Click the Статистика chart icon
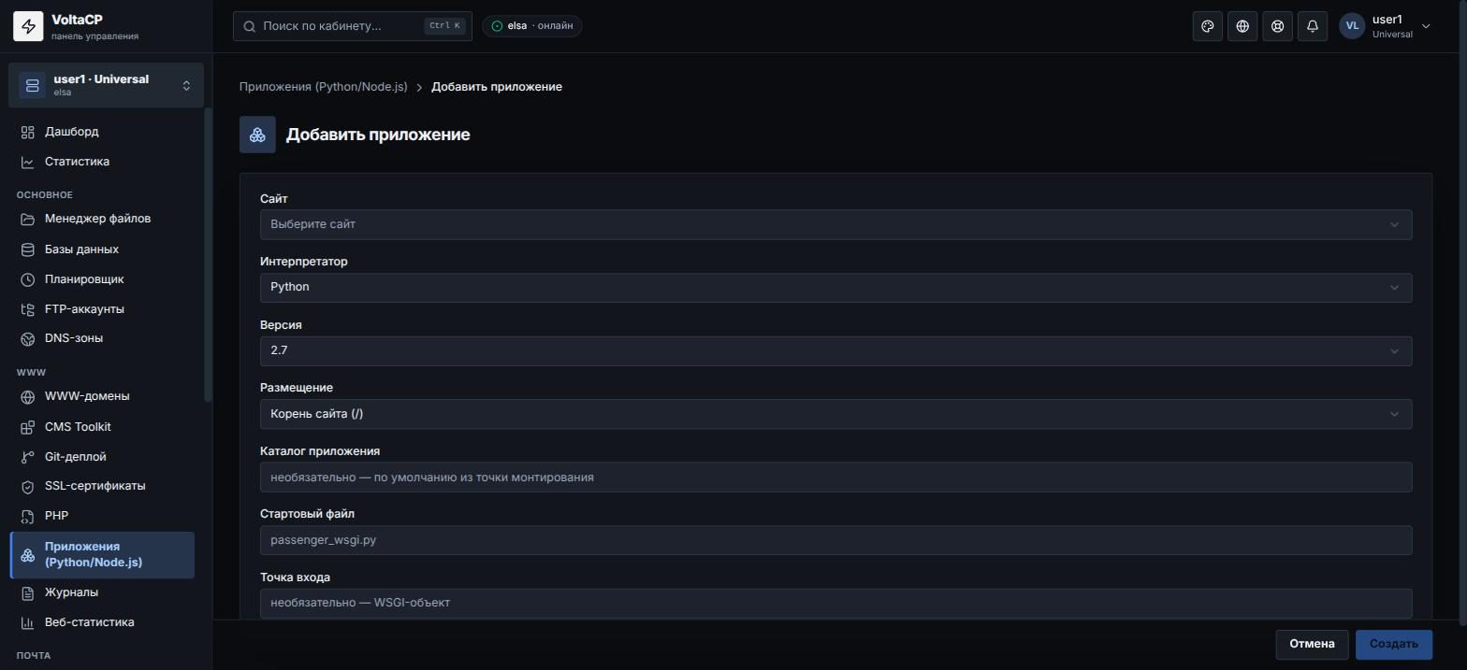Screen dimensions: 1467x670 [28, 162]
